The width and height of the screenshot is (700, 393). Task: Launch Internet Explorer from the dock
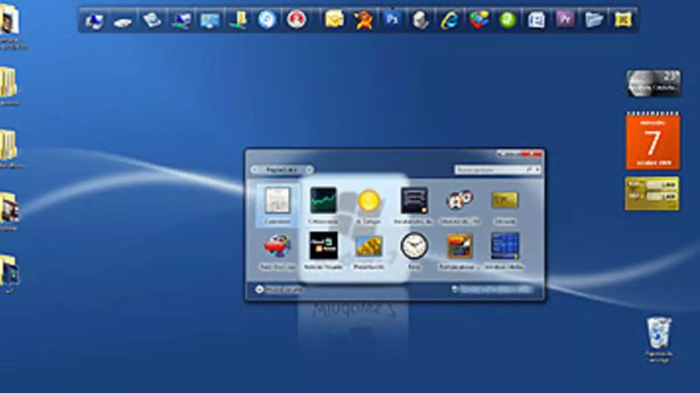449,20
